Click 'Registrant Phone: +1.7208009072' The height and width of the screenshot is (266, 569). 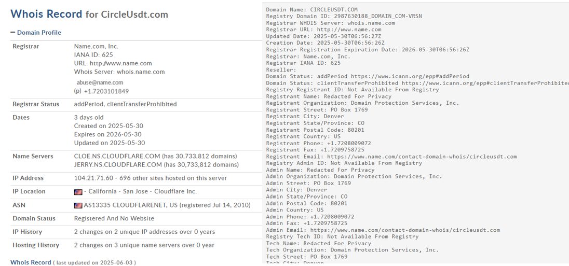(x=319, y=143)
